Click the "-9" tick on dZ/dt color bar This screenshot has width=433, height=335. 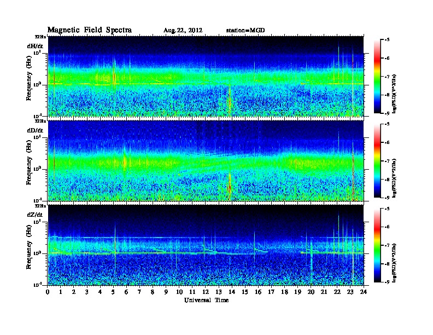click(387, 282)
